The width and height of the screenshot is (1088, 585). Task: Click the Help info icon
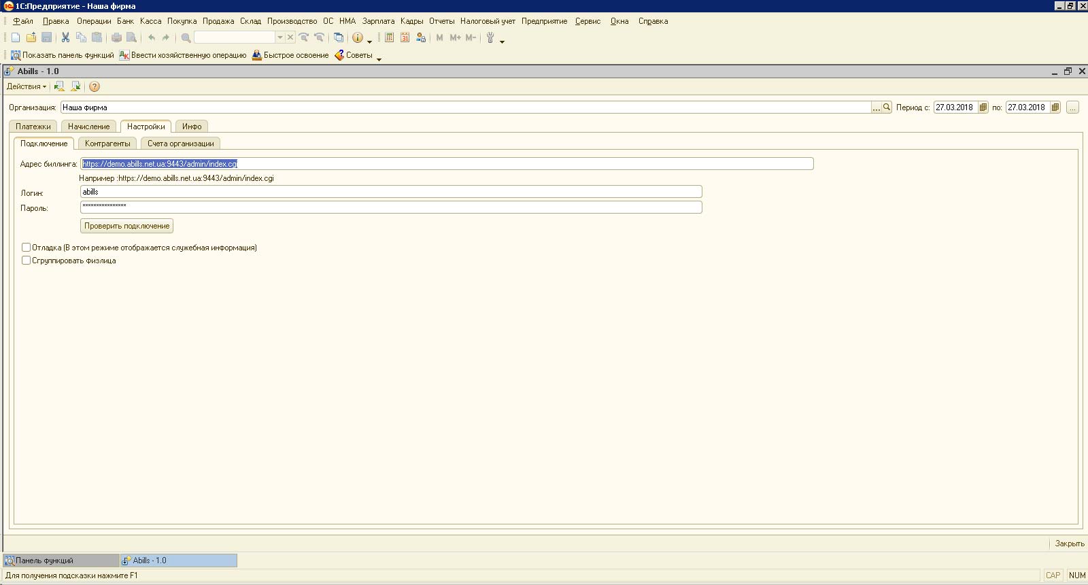tap(358, 37)
